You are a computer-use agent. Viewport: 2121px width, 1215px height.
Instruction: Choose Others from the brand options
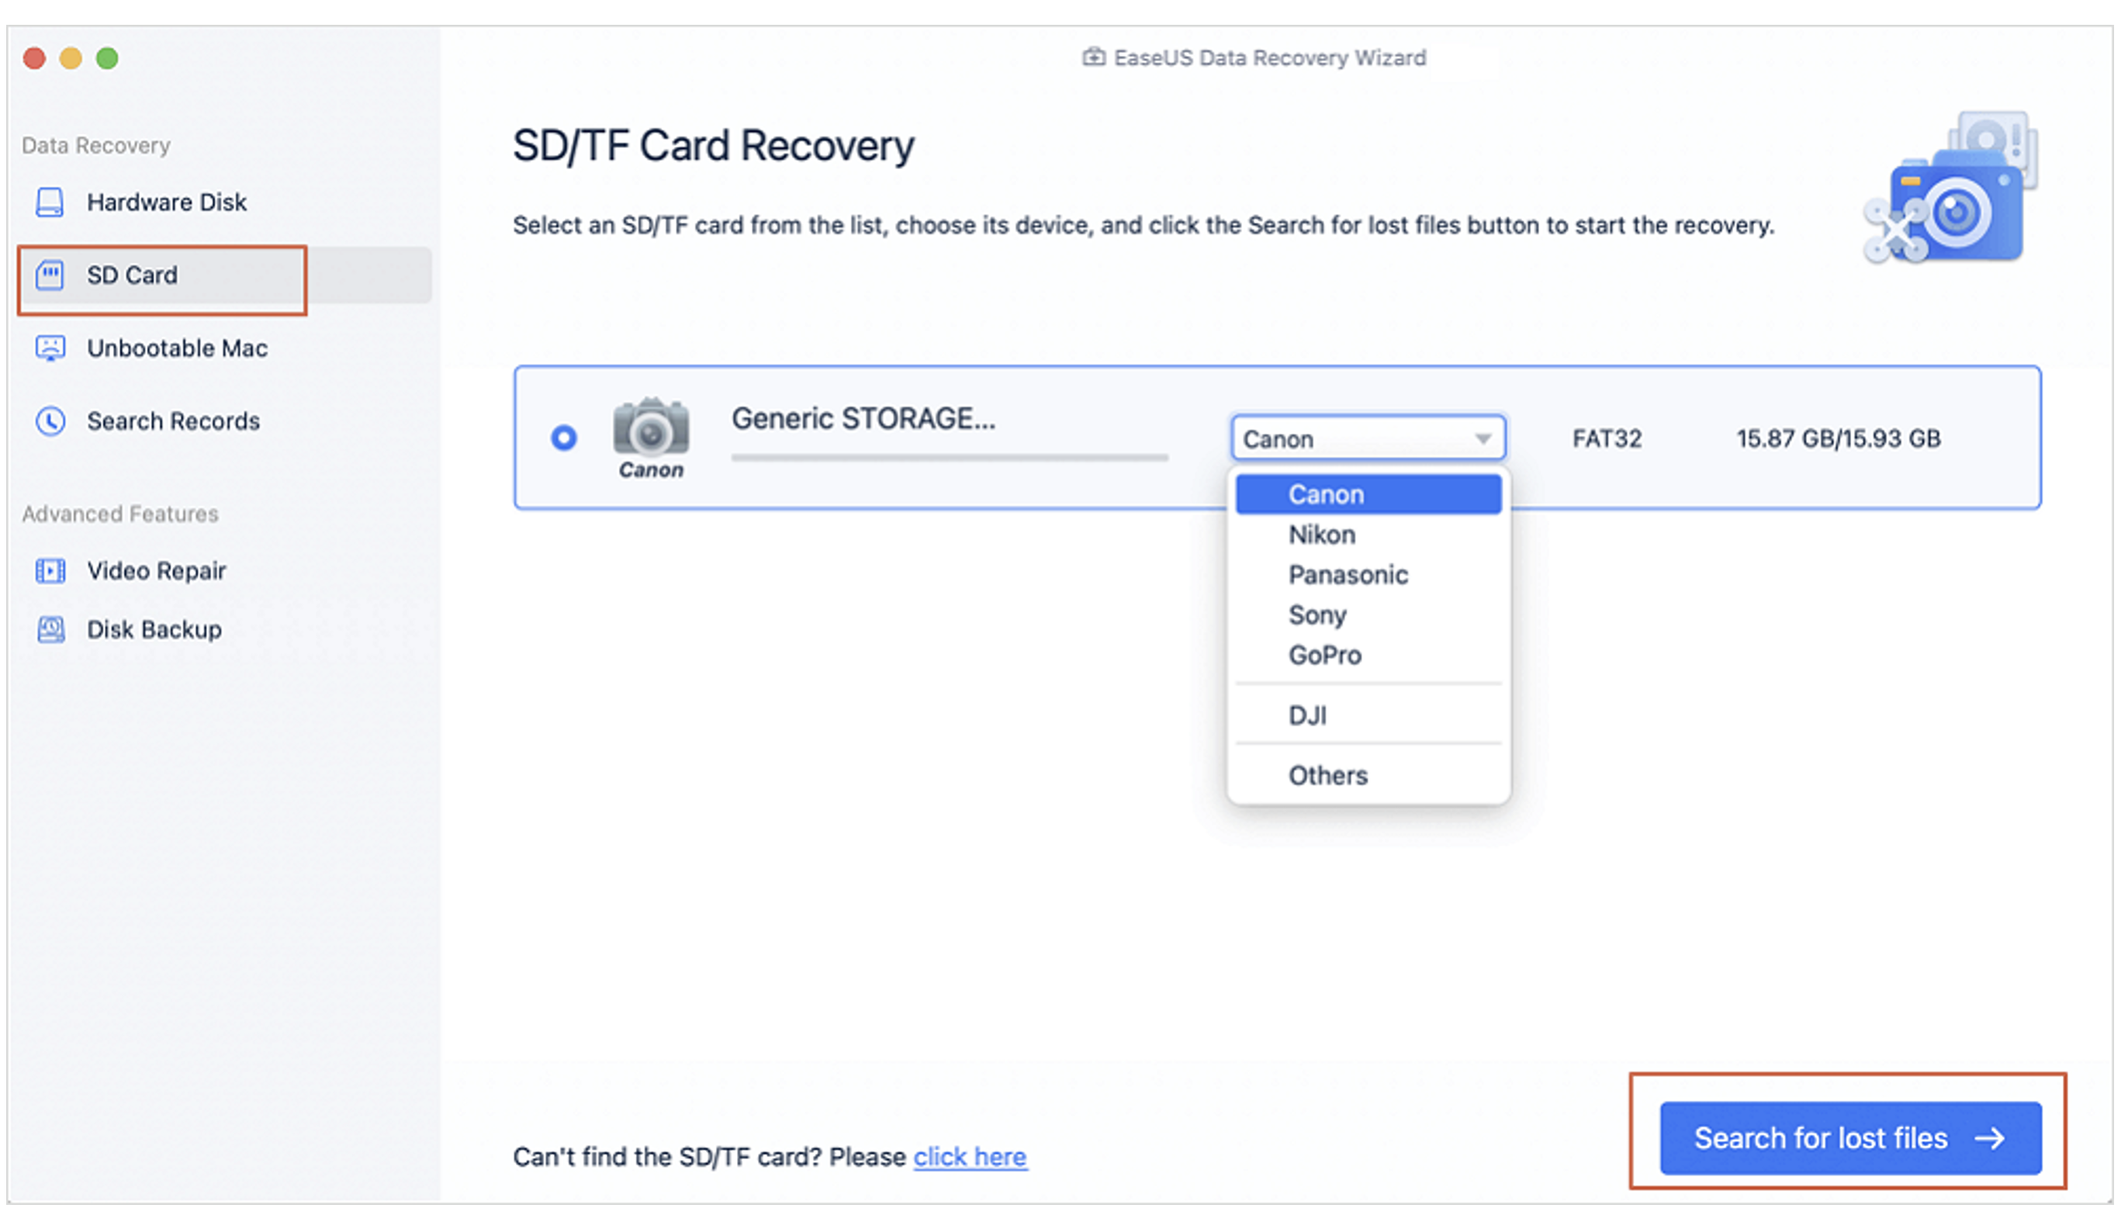pyautogui.click(x=1327, y=774)
